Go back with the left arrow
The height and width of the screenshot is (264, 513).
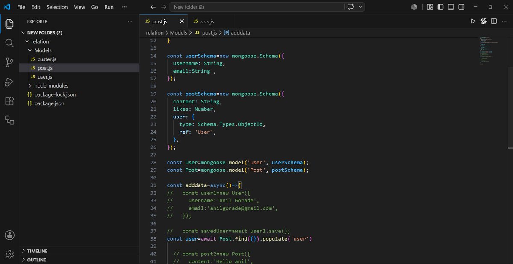click(x=153, y=7)
